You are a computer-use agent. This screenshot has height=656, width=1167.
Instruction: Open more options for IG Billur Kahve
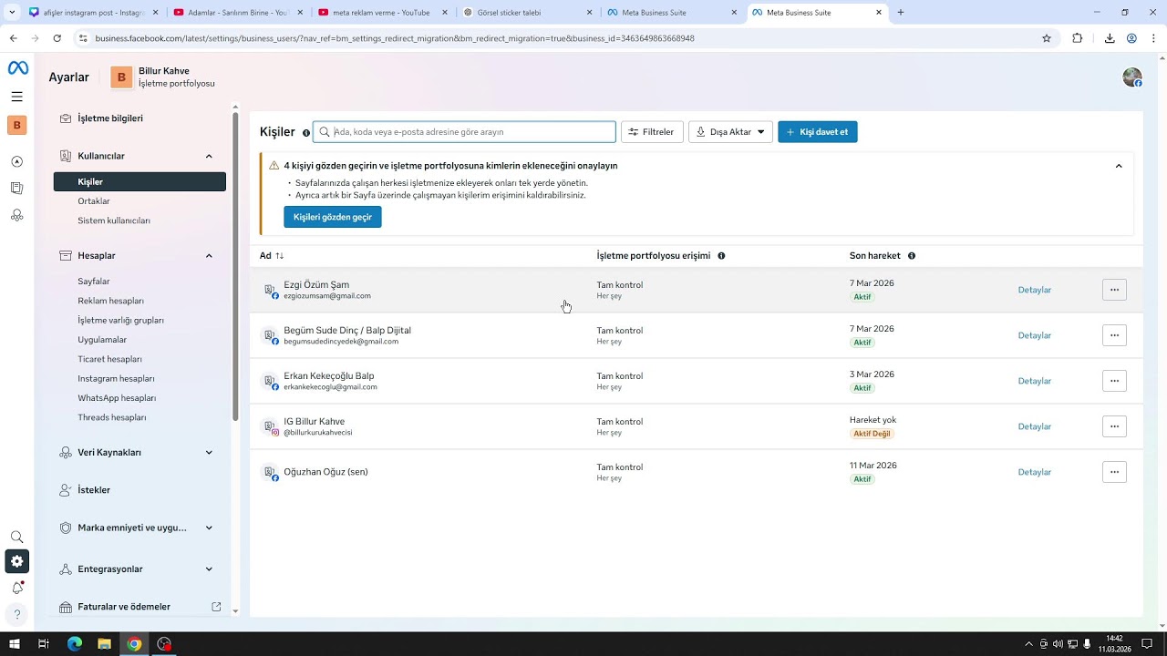[1114, 426]
